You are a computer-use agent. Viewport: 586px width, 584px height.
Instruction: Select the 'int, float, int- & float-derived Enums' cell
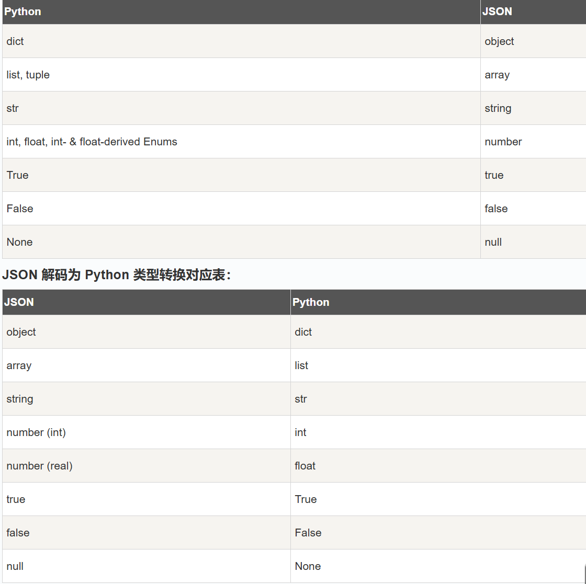(92, 142)
